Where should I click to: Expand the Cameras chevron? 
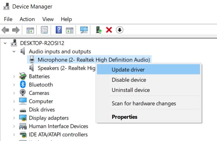click(14, 93)
